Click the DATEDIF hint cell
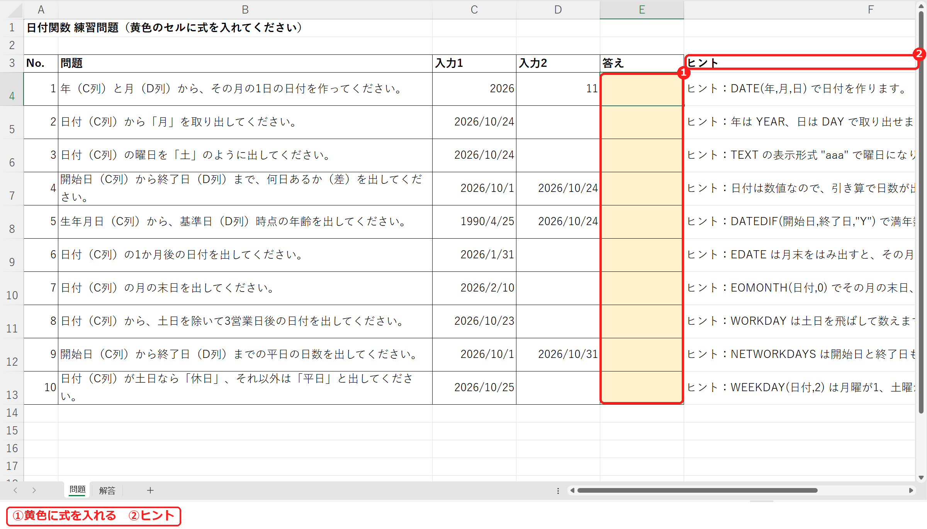Viewport: 927px width, 529px height. pyautogui.click(x=800, y=222)
